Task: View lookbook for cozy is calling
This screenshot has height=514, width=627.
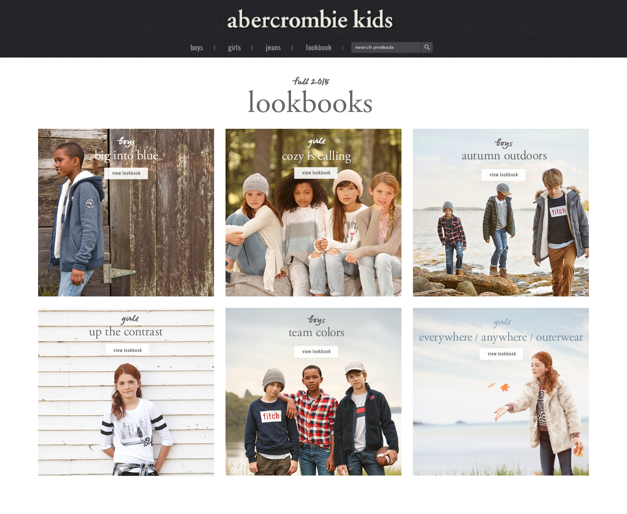Action: pos(316,173)
